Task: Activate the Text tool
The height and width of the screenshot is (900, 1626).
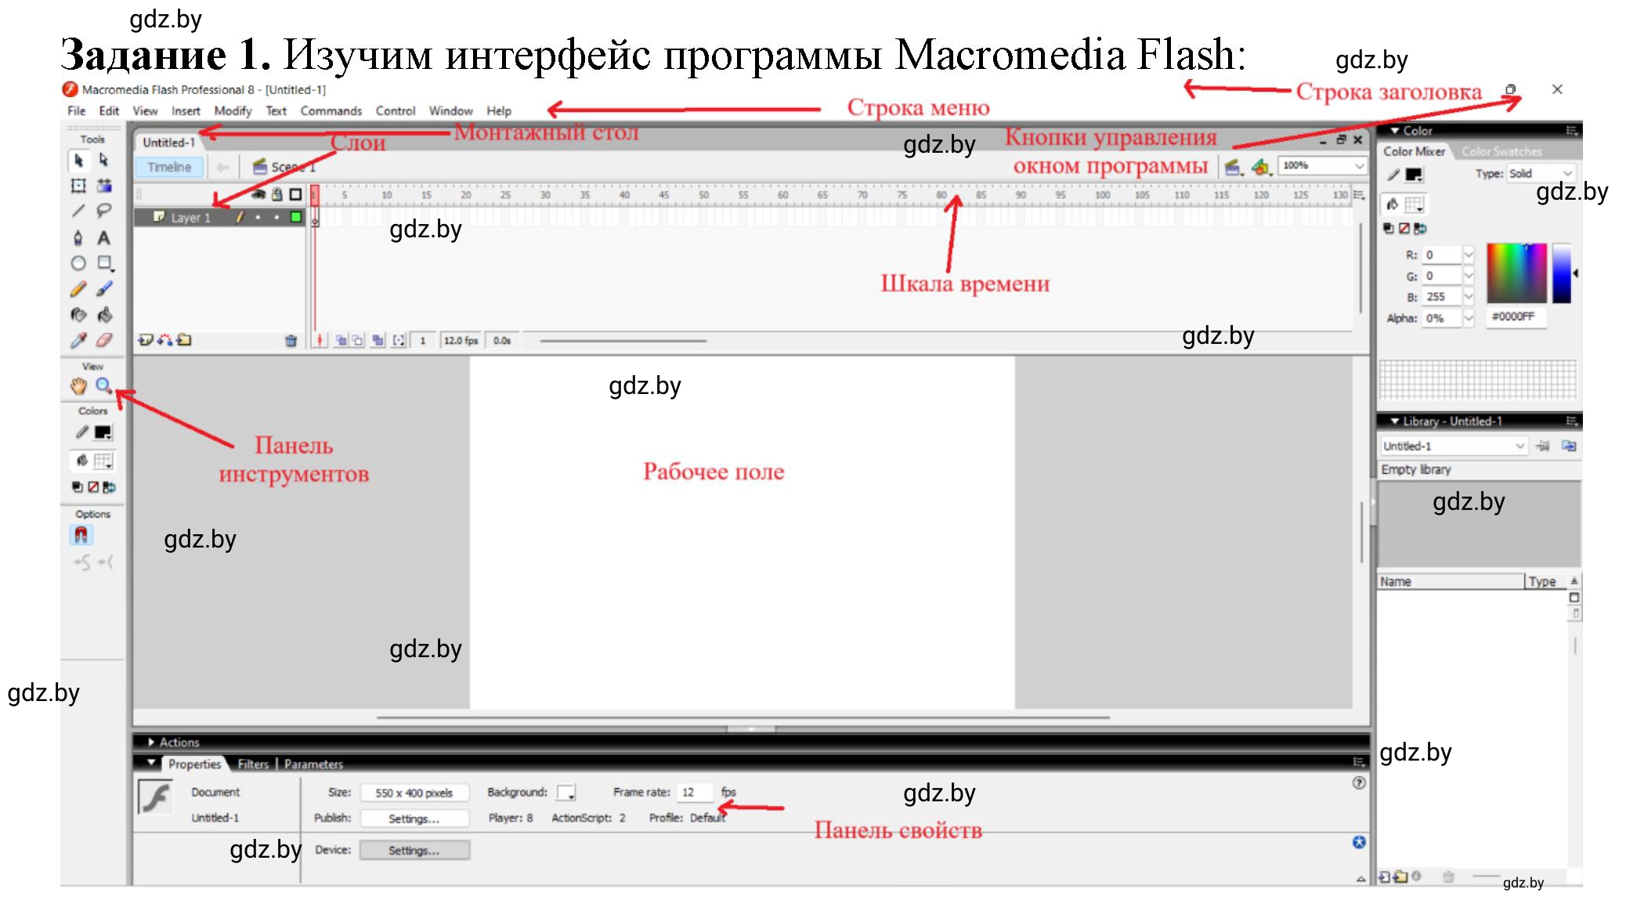Action: 103,237
